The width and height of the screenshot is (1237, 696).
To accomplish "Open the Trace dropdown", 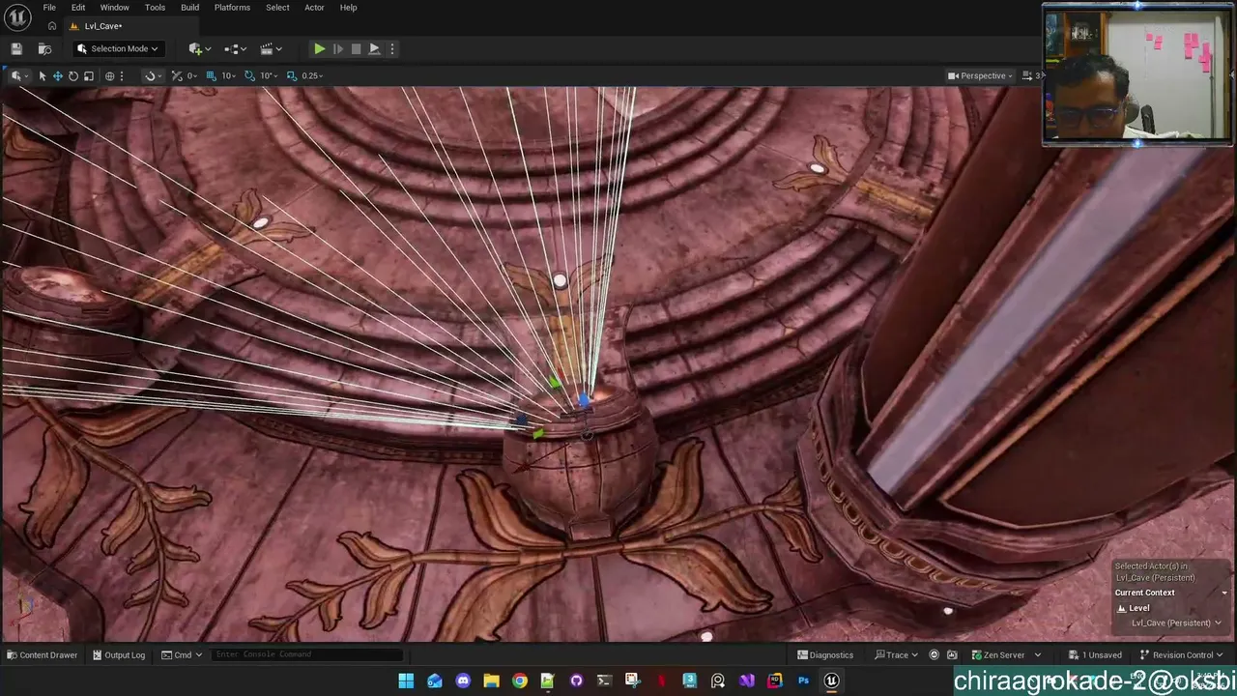I will [x=897, y=655].
